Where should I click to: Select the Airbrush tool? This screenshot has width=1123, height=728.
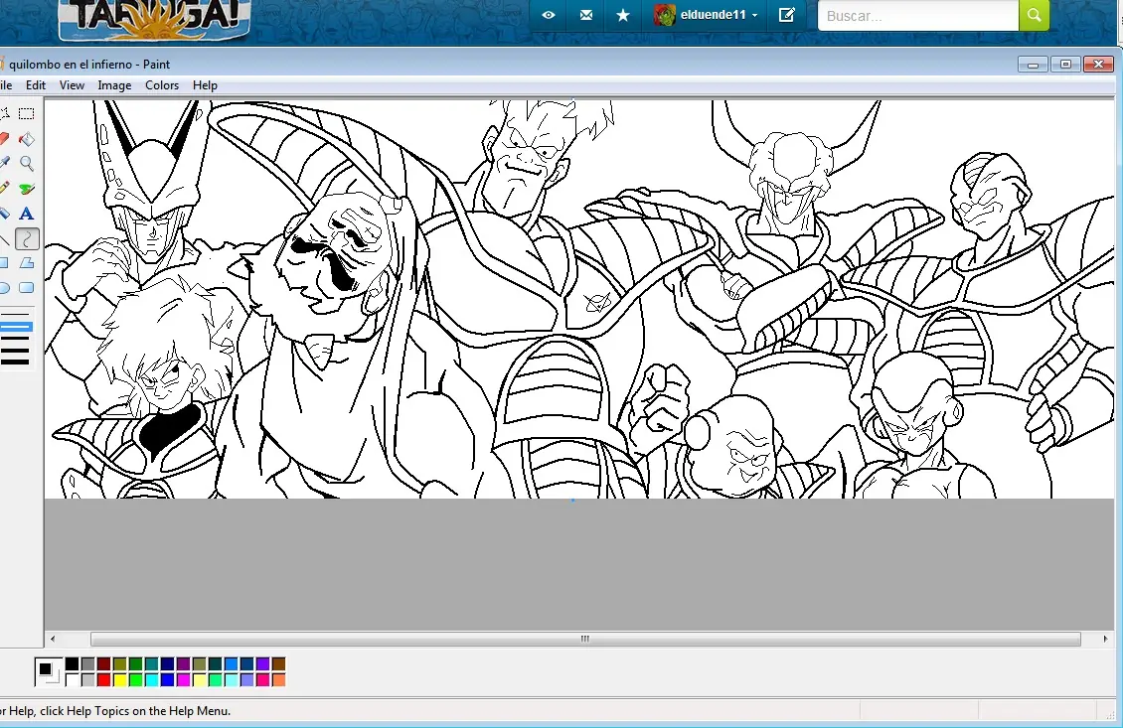(x=4, y=214)
